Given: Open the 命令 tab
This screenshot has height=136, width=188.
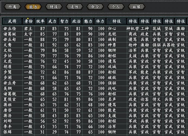Looking at the screenshot, I should click(95, 7).
